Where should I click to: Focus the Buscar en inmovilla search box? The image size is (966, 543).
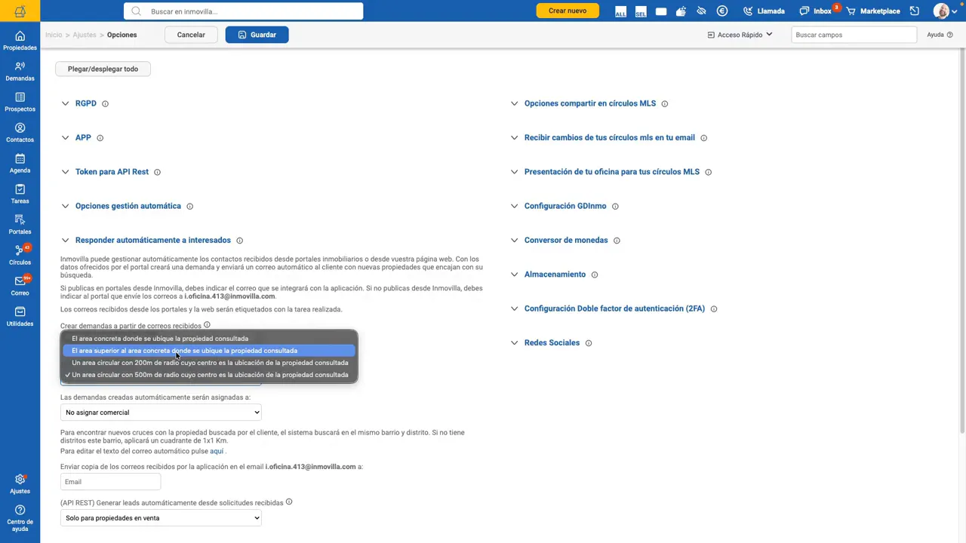[x=244, y=11]
